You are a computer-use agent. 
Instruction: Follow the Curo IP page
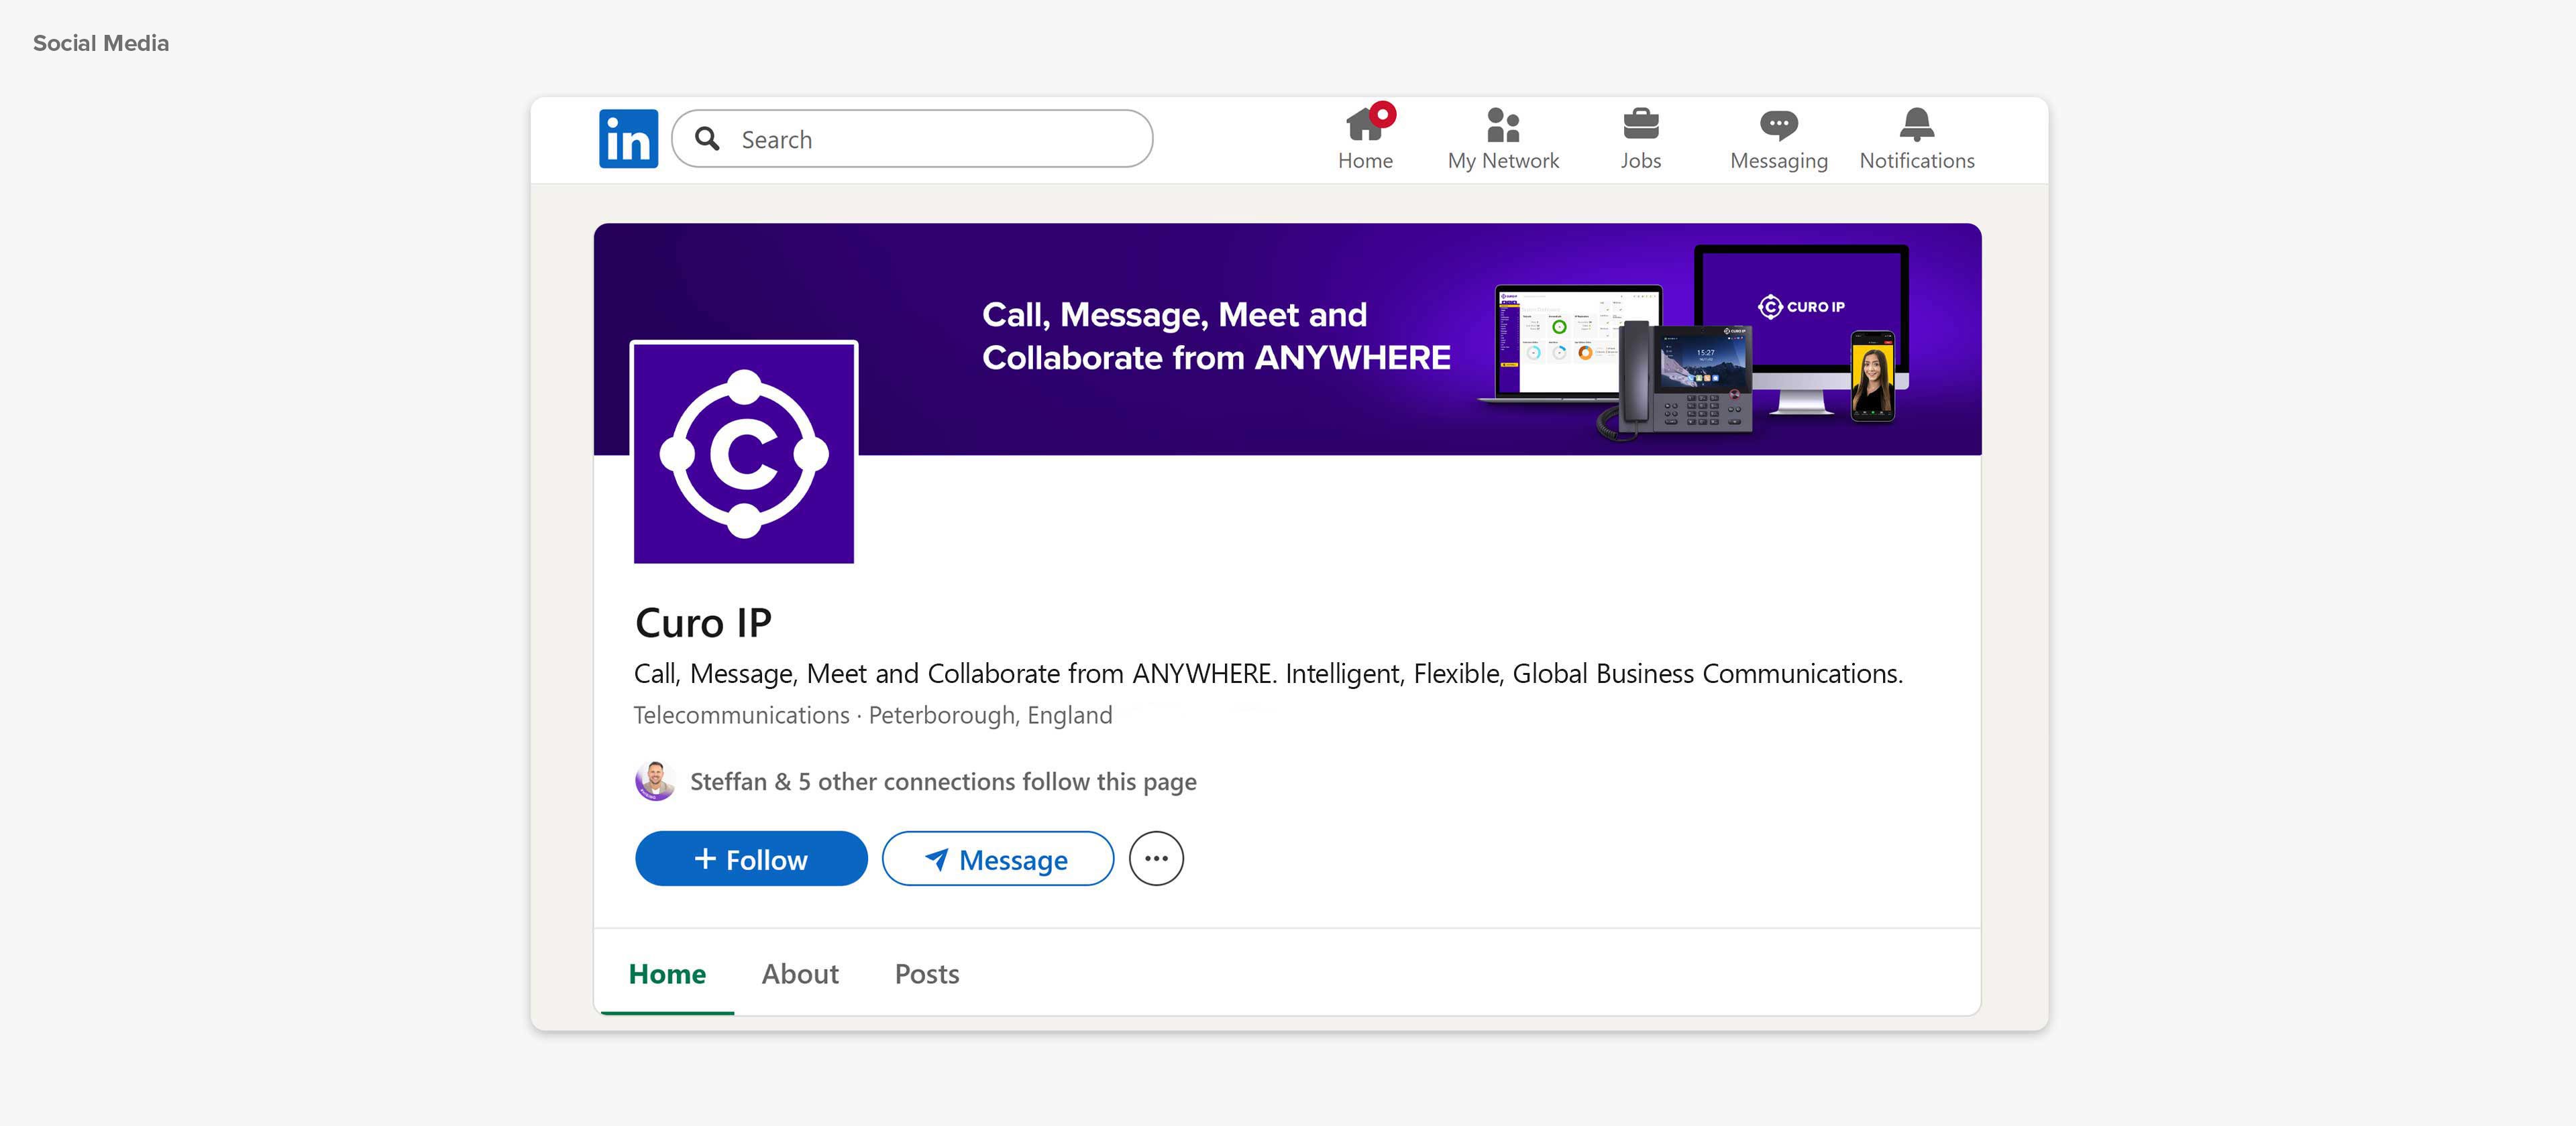(x=751, y=858)
